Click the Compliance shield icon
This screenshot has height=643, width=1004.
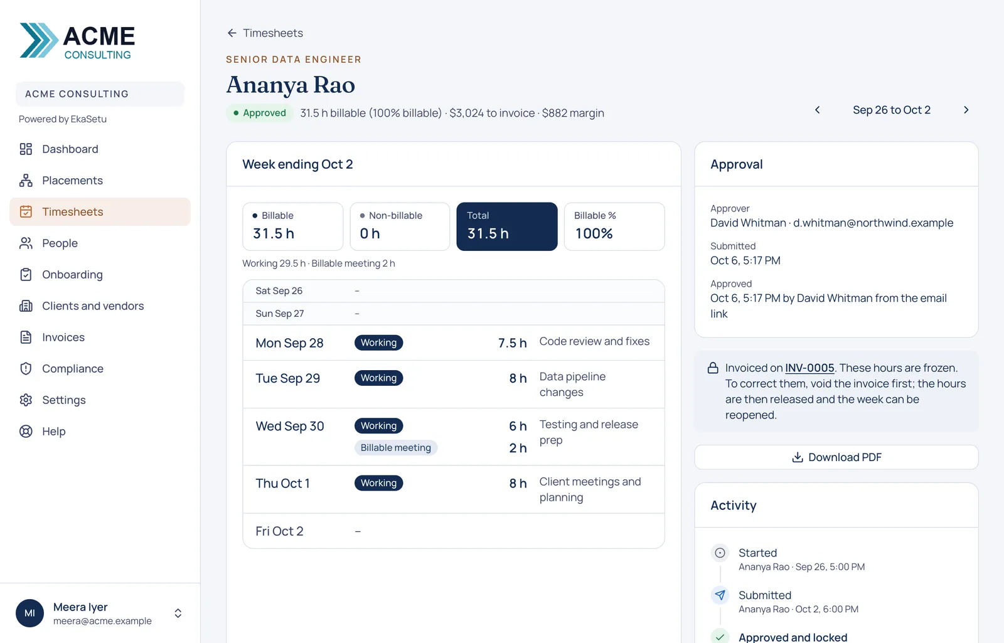pos(26,369)
